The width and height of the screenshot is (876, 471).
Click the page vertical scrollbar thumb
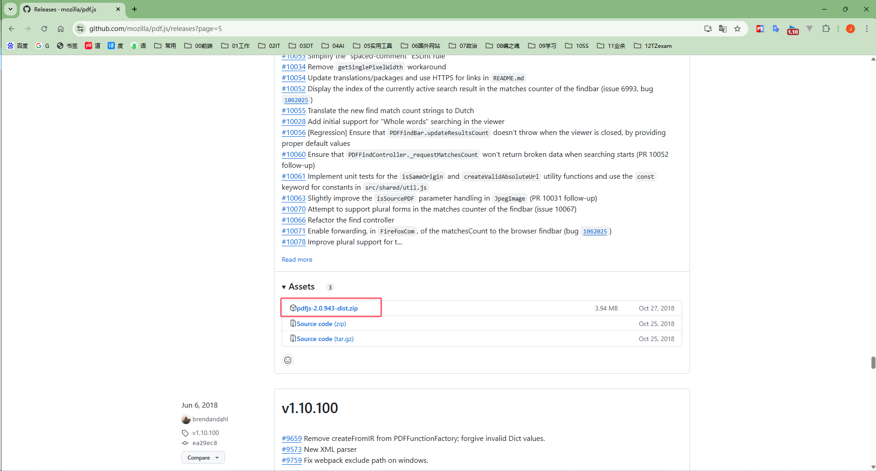873,362
